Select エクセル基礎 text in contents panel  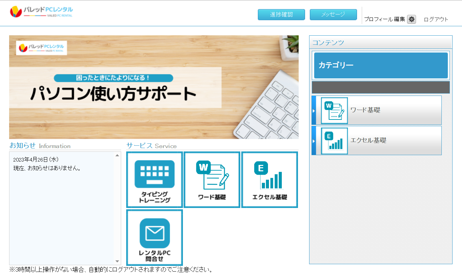pos(368,140)
